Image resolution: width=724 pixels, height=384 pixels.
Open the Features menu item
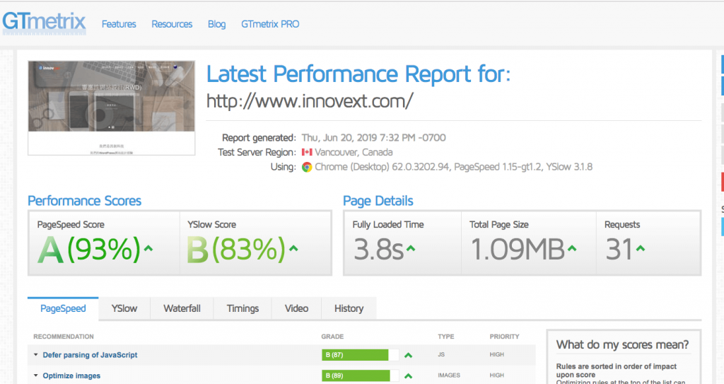pyautogui.click(x=119, y=24)
